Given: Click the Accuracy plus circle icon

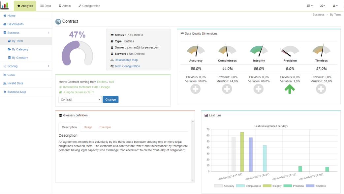Looking at the screenshot, I should [x=195, y=89].
